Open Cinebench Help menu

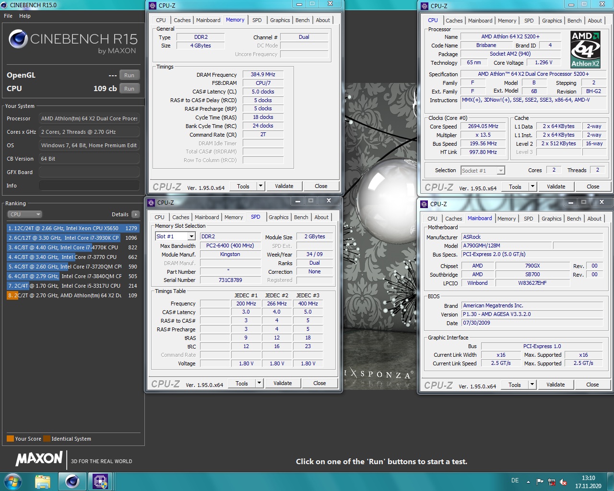point(25,16)
